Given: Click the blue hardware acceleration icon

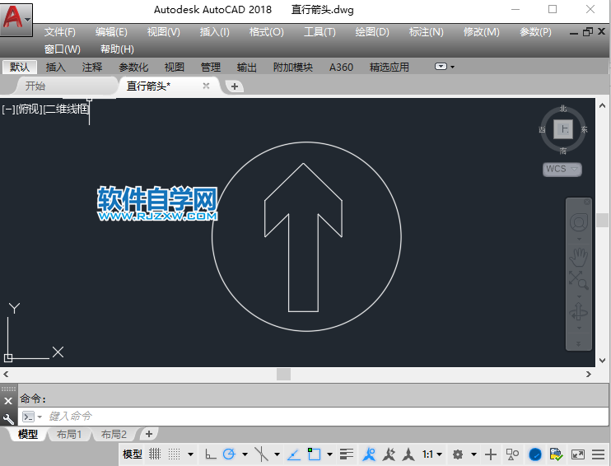Looking at the screenshot, I should (x=535, y=454).
